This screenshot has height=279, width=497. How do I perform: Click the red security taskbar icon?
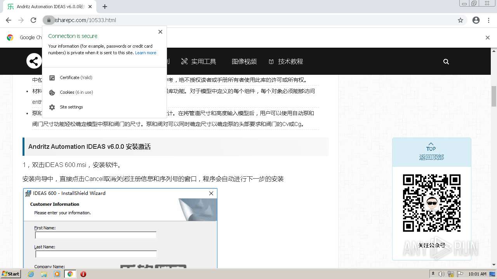click(x=83, y=274)
